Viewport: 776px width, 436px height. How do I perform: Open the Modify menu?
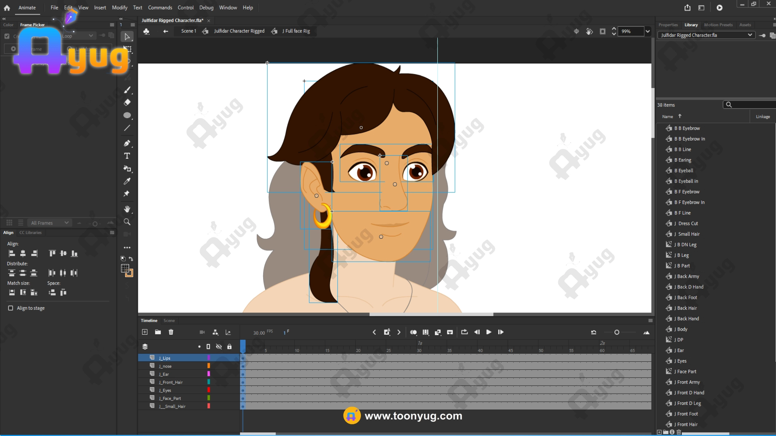(119, 8)
